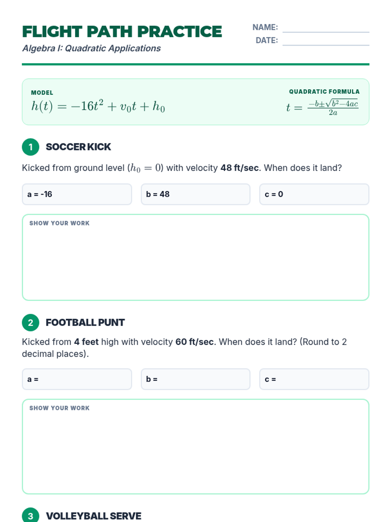Click the empty 'a =' box for Football Punt

[77, 379]
